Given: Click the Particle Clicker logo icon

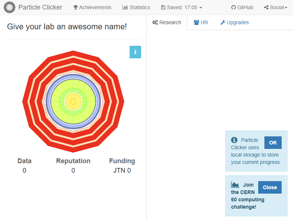Looking at the screenshot, I should point(10,7).
